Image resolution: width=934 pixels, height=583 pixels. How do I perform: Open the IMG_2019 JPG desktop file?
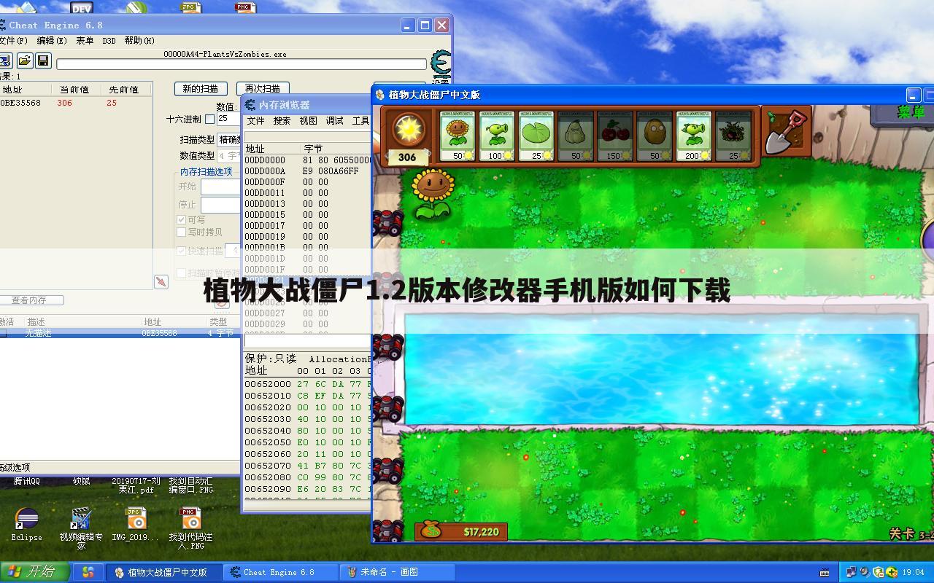(x=135, y=525)
